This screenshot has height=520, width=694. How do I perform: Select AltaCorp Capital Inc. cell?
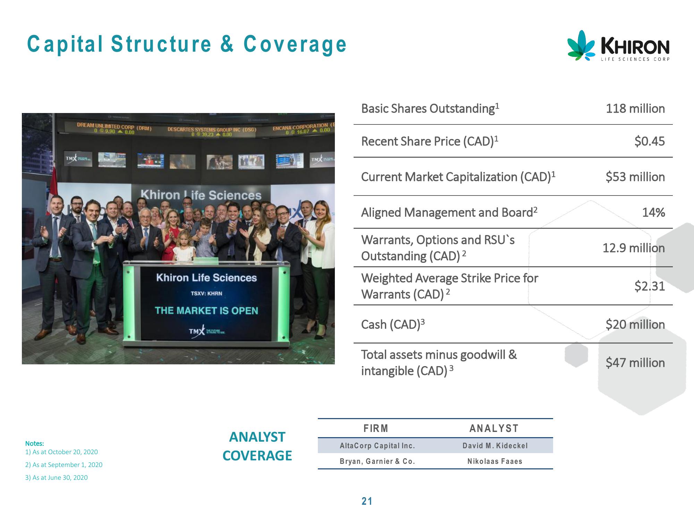[377, 446]
